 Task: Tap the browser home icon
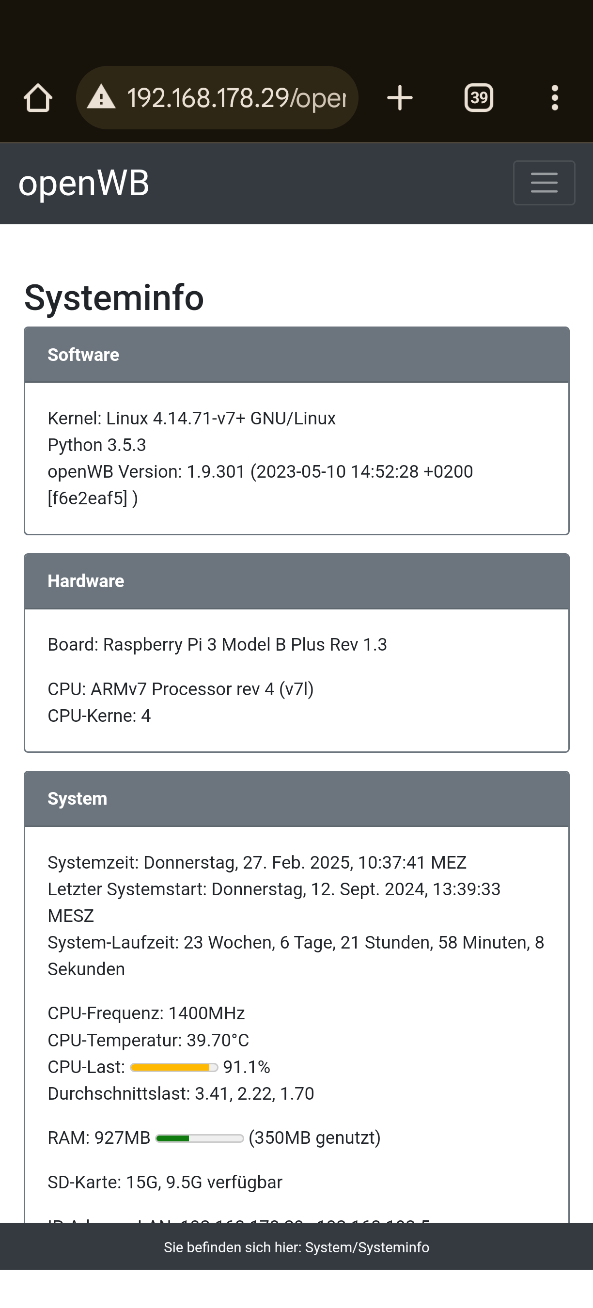pyautogui.click(x=38, y=97)
